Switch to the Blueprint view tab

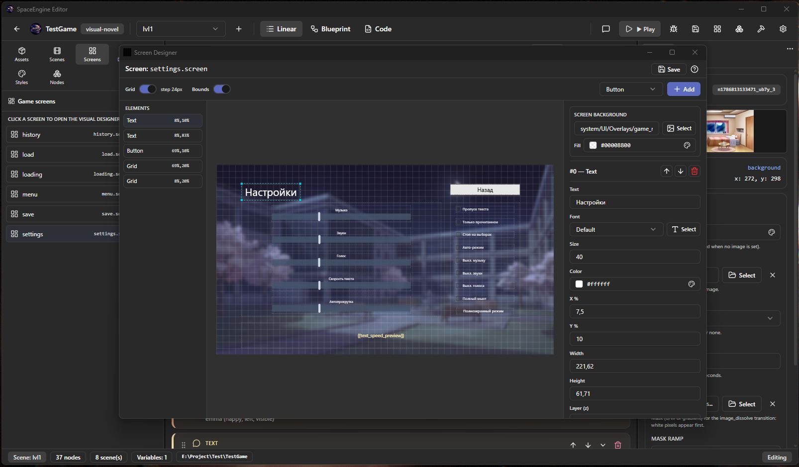click(330, 29)
